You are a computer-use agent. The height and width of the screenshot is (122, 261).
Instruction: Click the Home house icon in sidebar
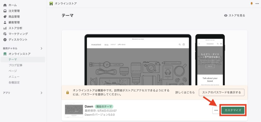point(5,5)
